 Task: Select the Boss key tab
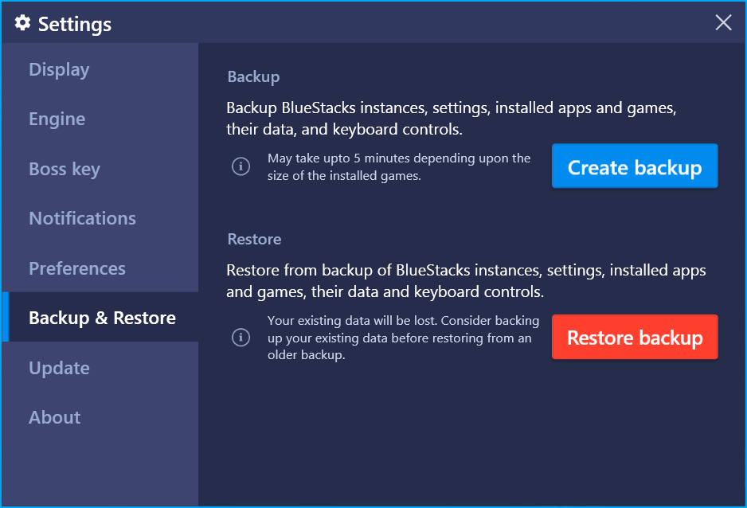tap(100, 169)
